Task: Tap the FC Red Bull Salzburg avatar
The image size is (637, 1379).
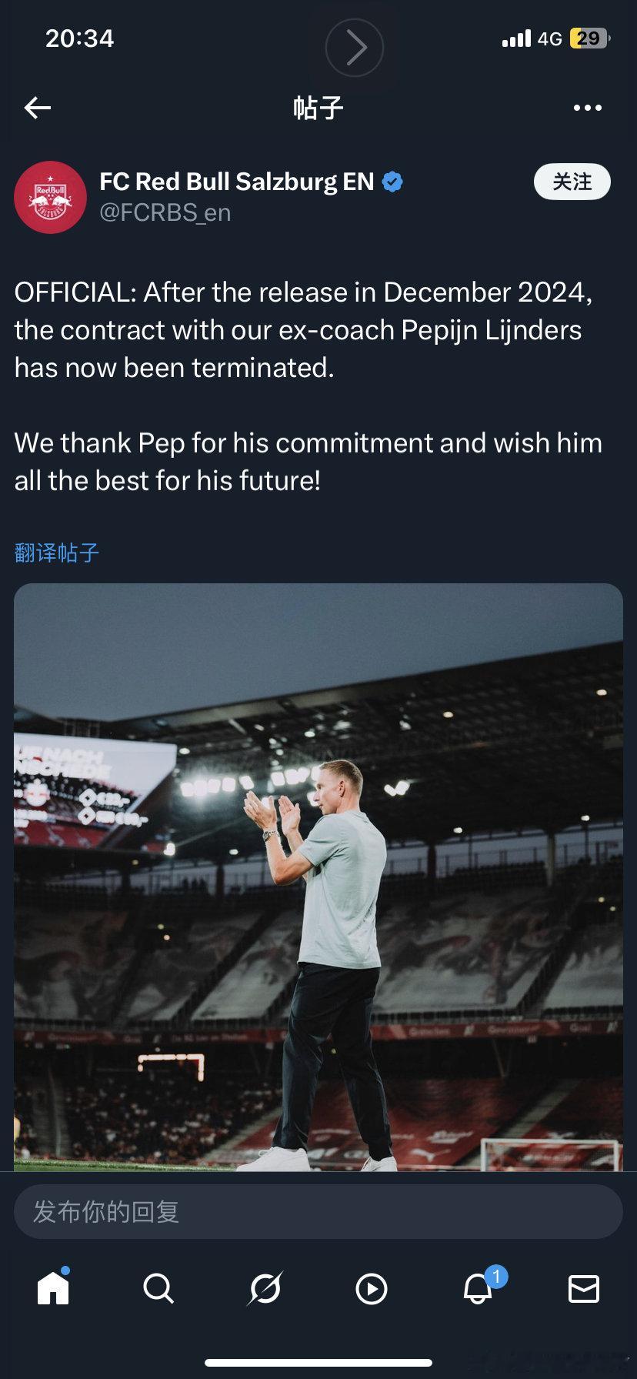Action: [x=50, y=197]
